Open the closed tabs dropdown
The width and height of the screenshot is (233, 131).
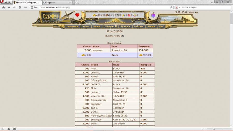[x=212, y=2]
